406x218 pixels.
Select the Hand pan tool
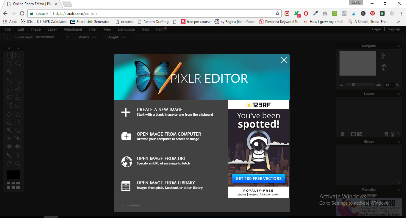(x=9, y=163)
